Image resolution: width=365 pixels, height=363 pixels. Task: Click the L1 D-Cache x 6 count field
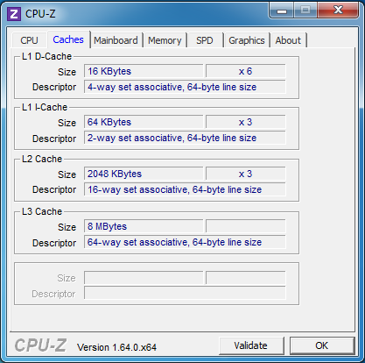pyautogui.click(x=245, y=71)
